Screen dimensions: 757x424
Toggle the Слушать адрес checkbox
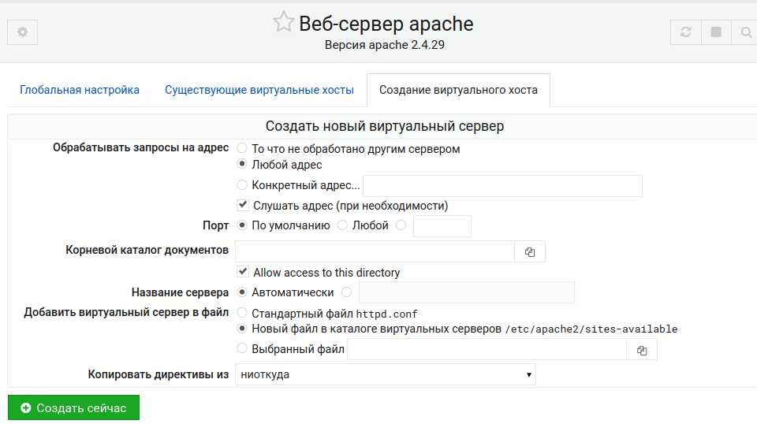point(243,206)
